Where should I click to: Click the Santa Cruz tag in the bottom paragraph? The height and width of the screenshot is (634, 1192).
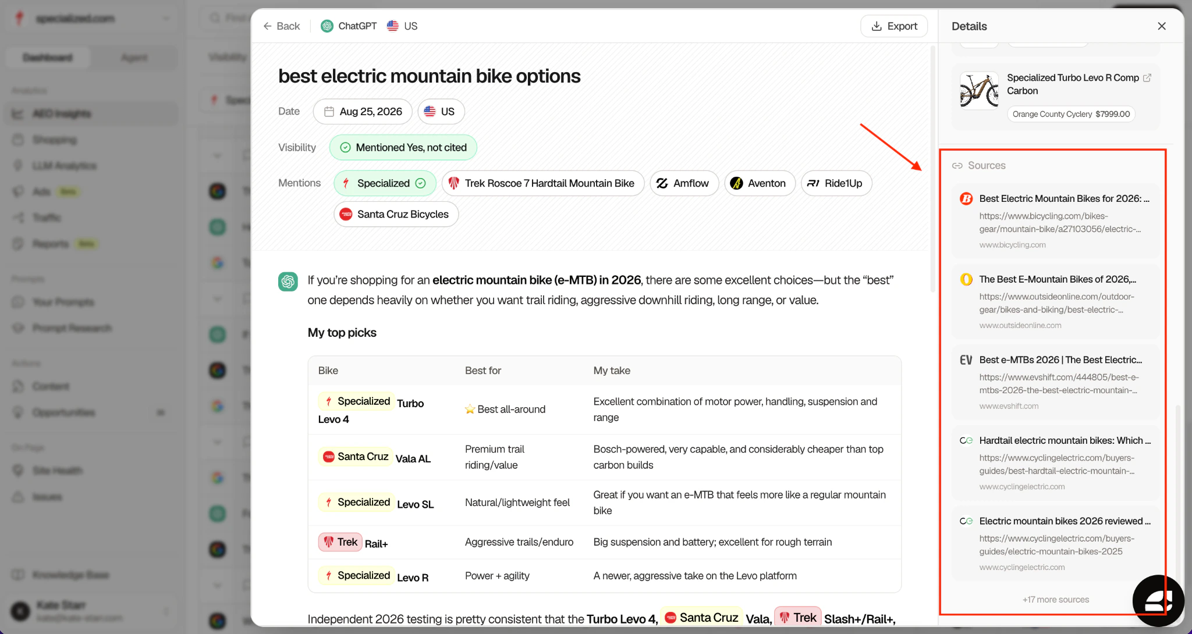point(701,618)
